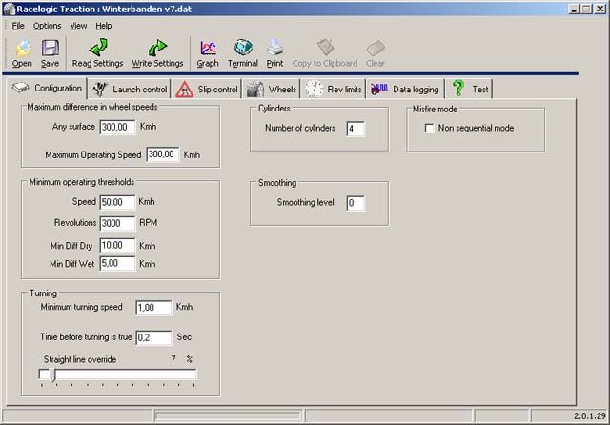610x425 pixels.
Task: Click the Straight line override slider track
Action: click(x=118, y=374)
